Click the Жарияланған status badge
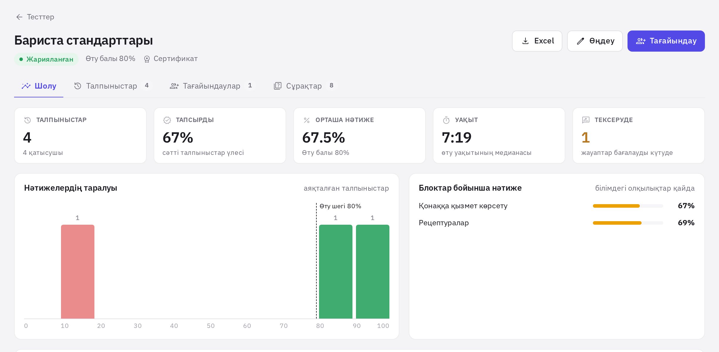 (46, 59)
